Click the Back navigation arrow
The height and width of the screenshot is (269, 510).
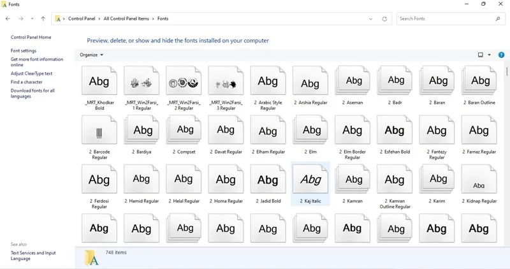click(x=8, y=19)
